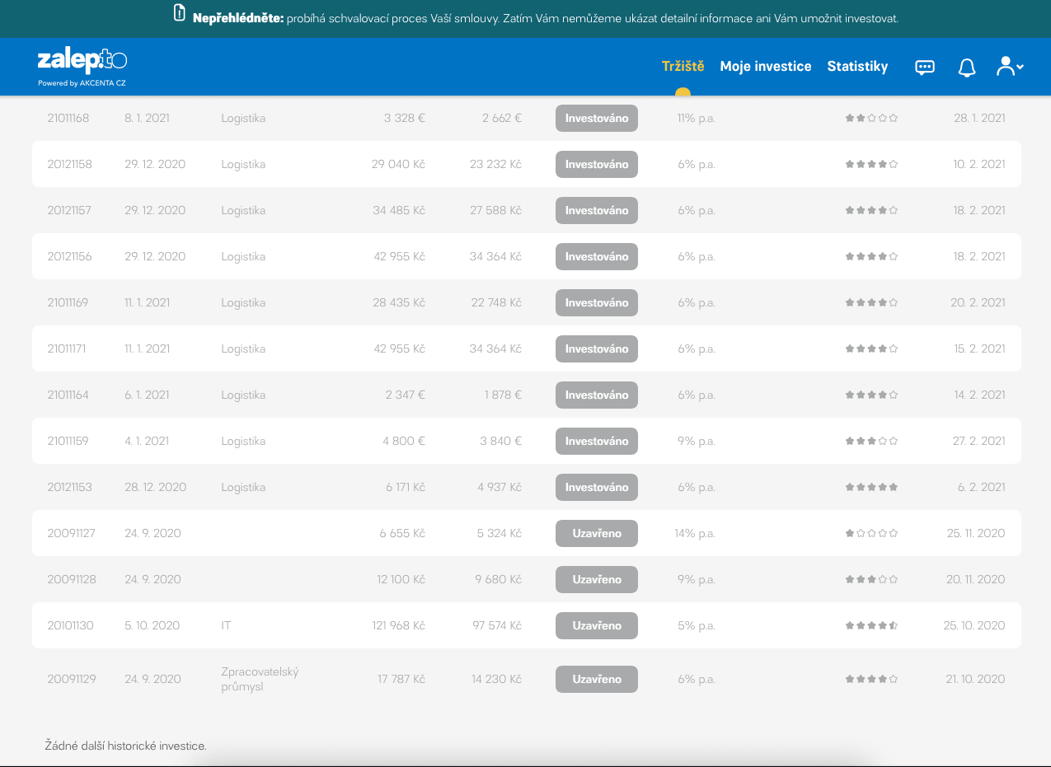Open the notifications bell
The height and width of the screenshot is (767, 1051).
pyautogui.click(x=967, y=68)
